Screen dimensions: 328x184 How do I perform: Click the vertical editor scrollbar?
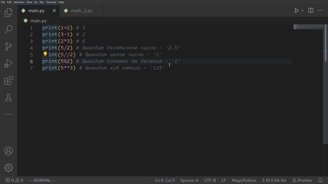[325, 43]
